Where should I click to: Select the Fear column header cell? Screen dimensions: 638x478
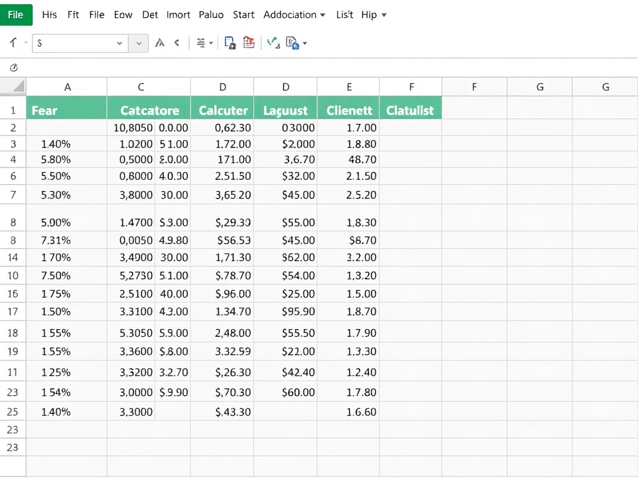(67, 110)
